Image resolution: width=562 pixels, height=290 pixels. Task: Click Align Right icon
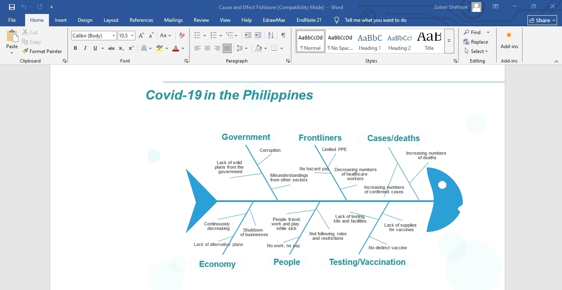[x=217, y=48]
